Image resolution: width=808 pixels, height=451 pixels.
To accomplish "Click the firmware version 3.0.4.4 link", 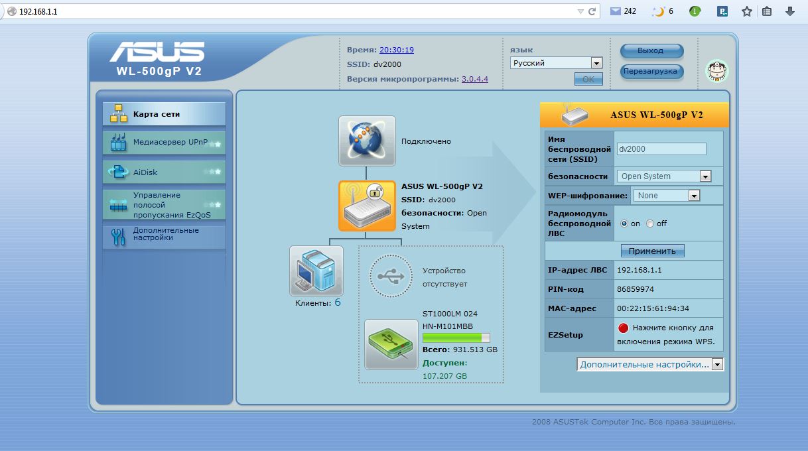I will pos(474,79).
